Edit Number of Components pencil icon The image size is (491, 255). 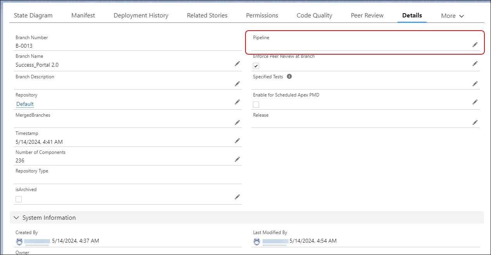click(237, 159)
